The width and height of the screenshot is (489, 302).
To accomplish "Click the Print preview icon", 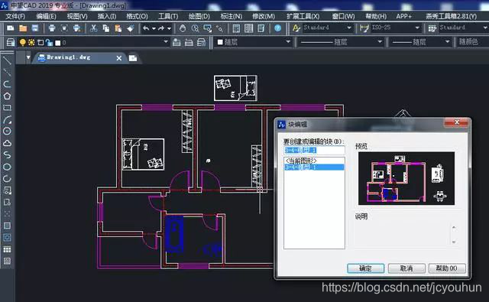I will (64, 28).
